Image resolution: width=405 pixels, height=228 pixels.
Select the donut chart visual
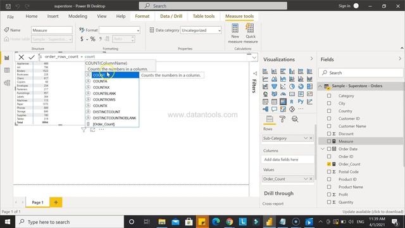(301, 86)
